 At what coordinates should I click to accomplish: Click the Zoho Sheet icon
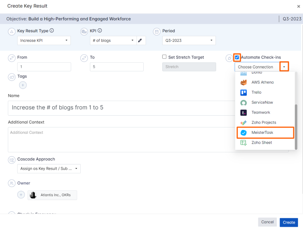[x=244, y=143]
